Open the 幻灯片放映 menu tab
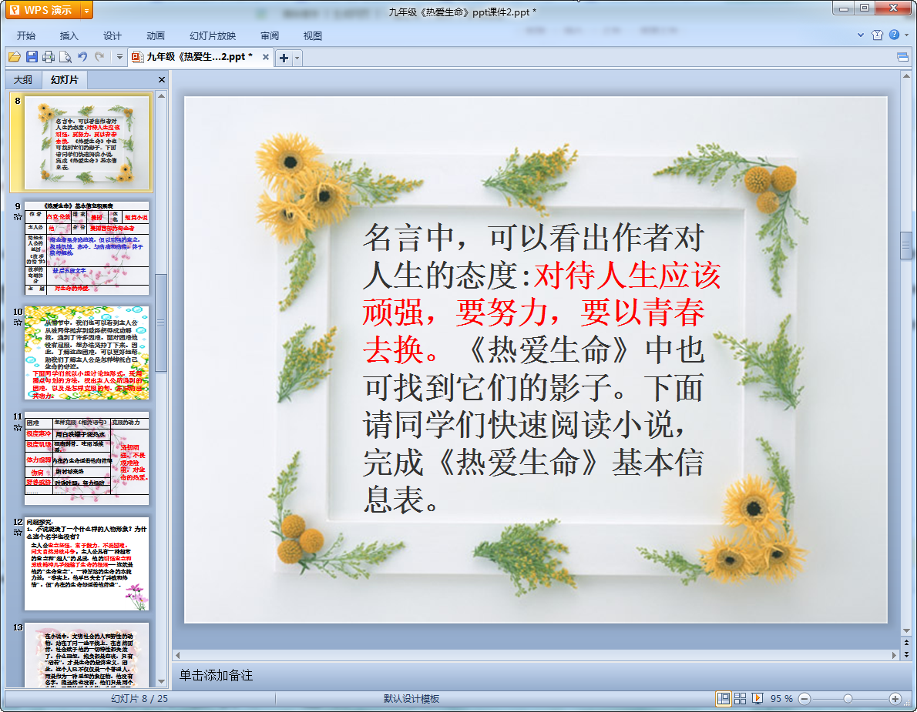Image resolution: width=917 pixels, height=712 pixels. pos(213,35)
